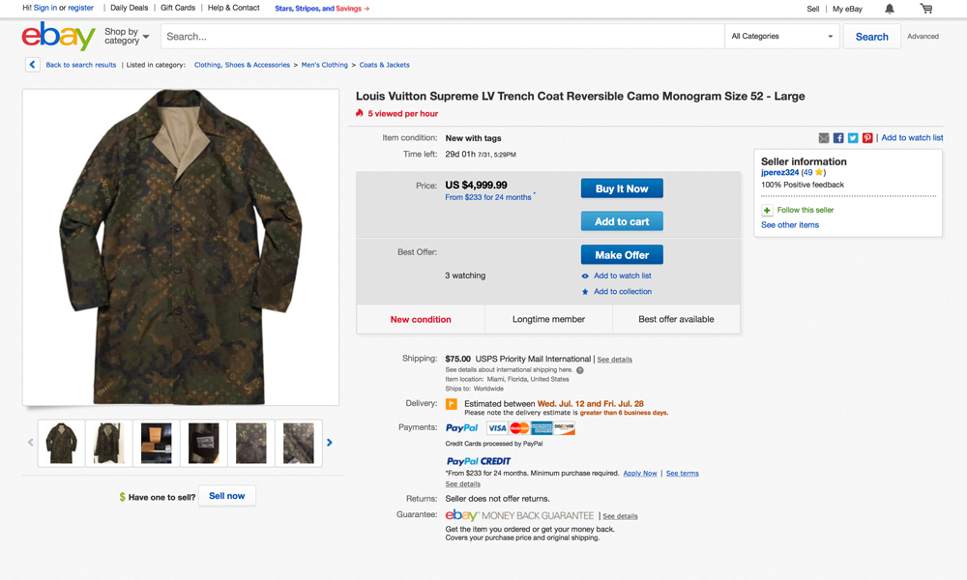The width and height of the screenshot is (967, 580).
Task: Click the eBay logo
Action: (x=58, y=37)
